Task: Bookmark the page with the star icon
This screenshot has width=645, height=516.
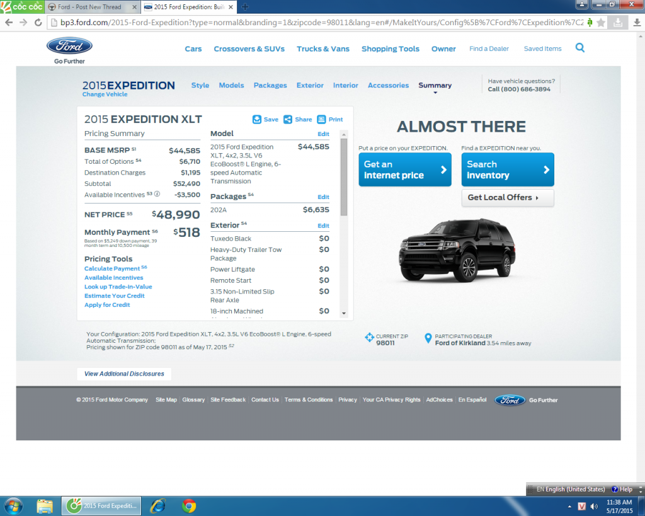Action: click(601, 23)
